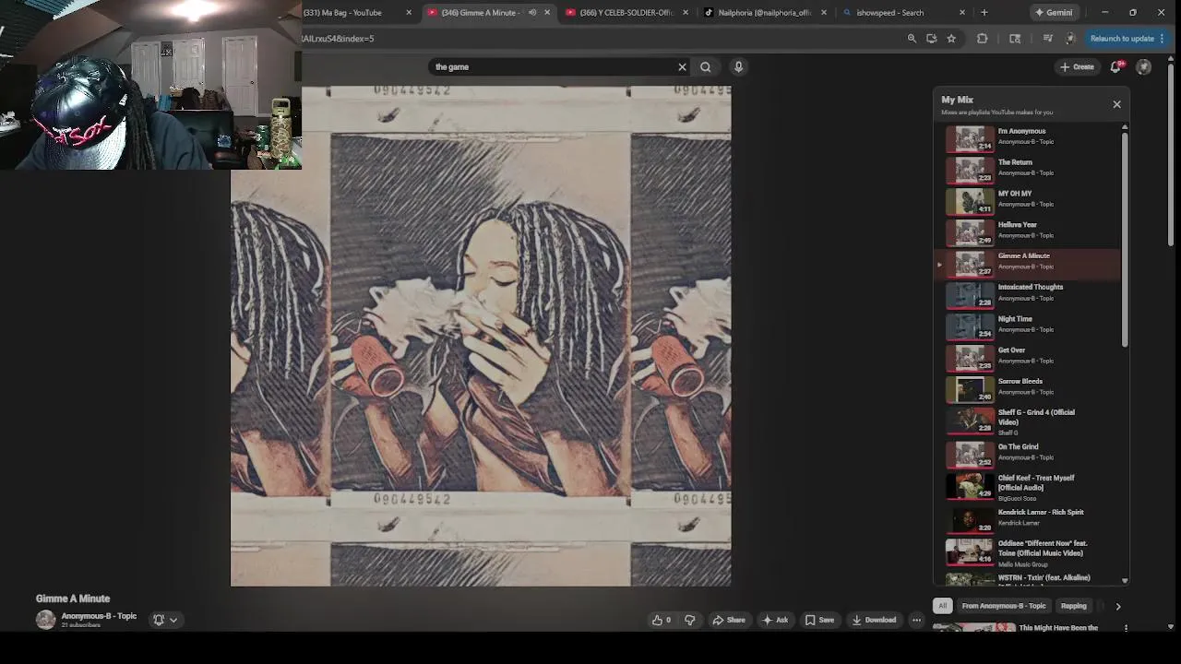The width and height of the screenshot is (1181, 664).
Task: Play Oddisee Different Now video
Action: point(1029,552)
